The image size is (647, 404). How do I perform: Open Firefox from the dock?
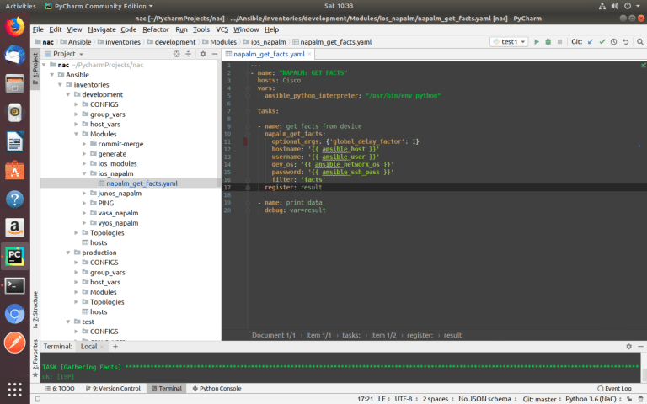15,27
